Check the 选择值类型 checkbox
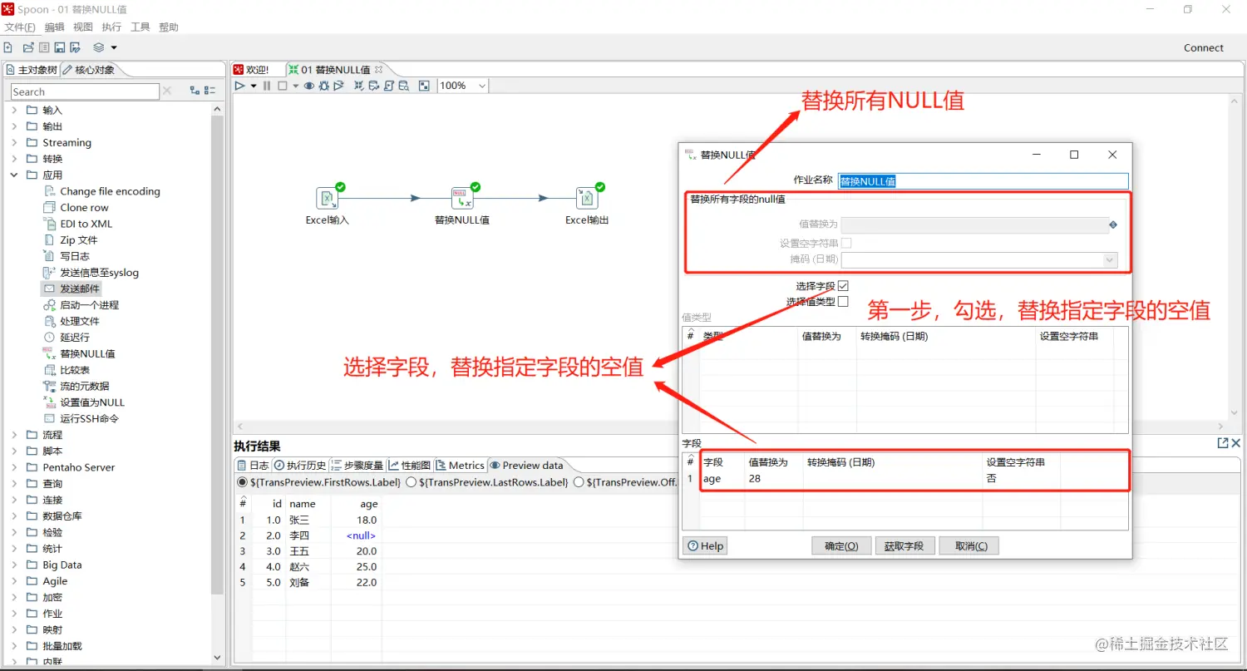Screen dimensions: 1247x671 [844, 301]
